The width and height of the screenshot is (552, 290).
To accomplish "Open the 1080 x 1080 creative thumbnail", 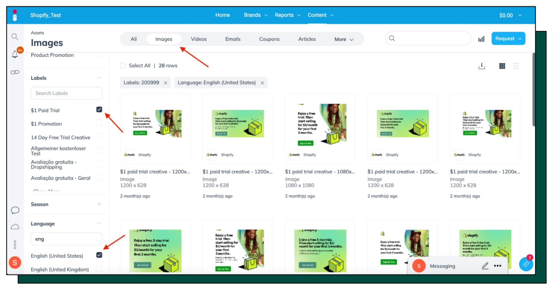I will tap(320, 124).
